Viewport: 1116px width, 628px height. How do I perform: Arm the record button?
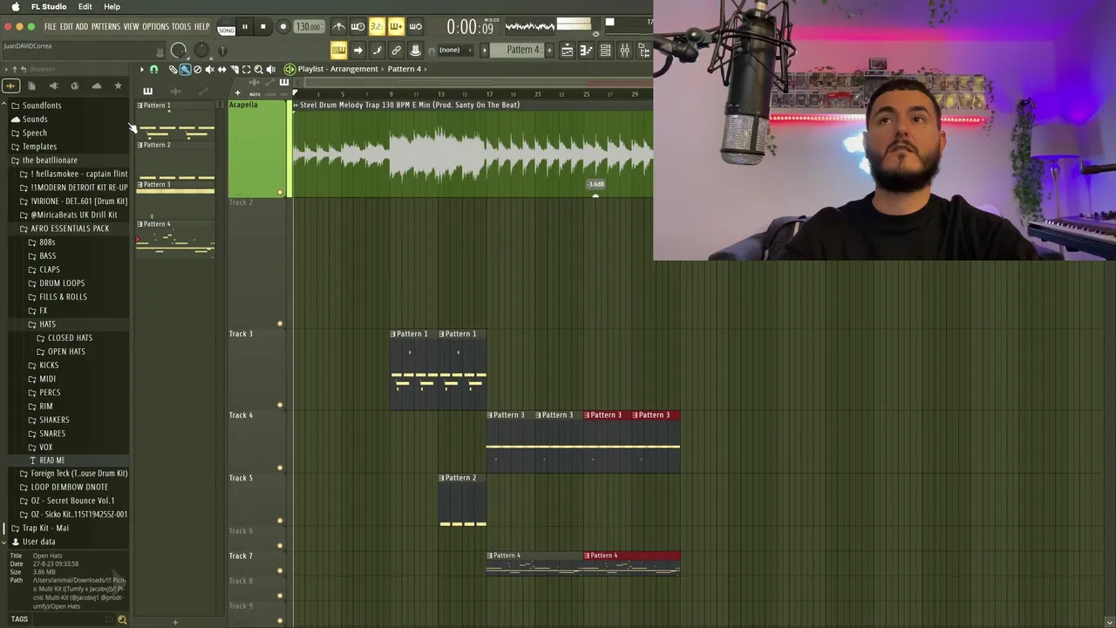(283, 26)
